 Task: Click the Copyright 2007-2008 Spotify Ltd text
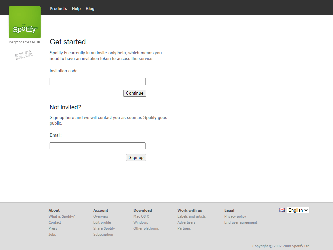pyautogui.click(x=281, y=246)
